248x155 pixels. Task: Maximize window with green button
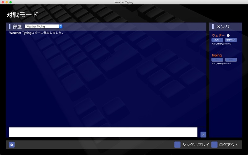11,2
